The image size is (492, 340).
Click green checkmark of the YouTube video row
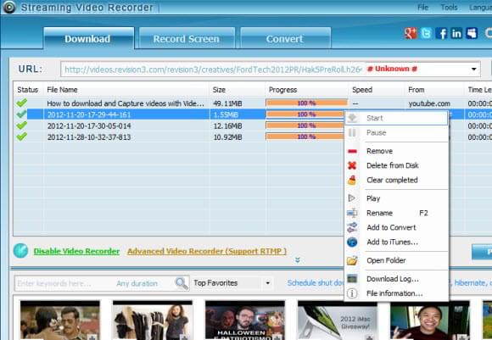[x=22, y=103]
